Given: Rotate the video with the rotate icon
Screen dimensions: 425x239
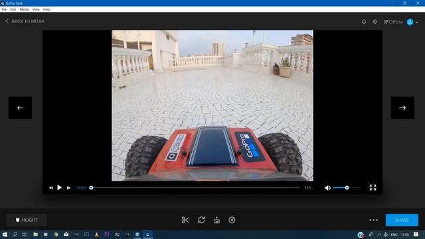Looking at the screenshot, I should click(x=201, y=220).
